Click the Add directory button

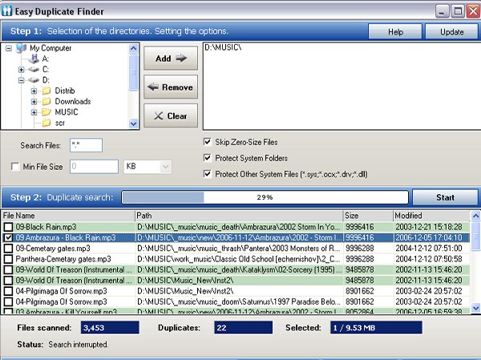(x=170, y=59)
